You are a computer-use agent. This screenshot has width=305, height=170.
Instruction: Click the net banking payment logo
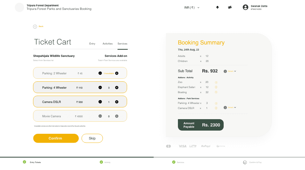tap(220, 146)
